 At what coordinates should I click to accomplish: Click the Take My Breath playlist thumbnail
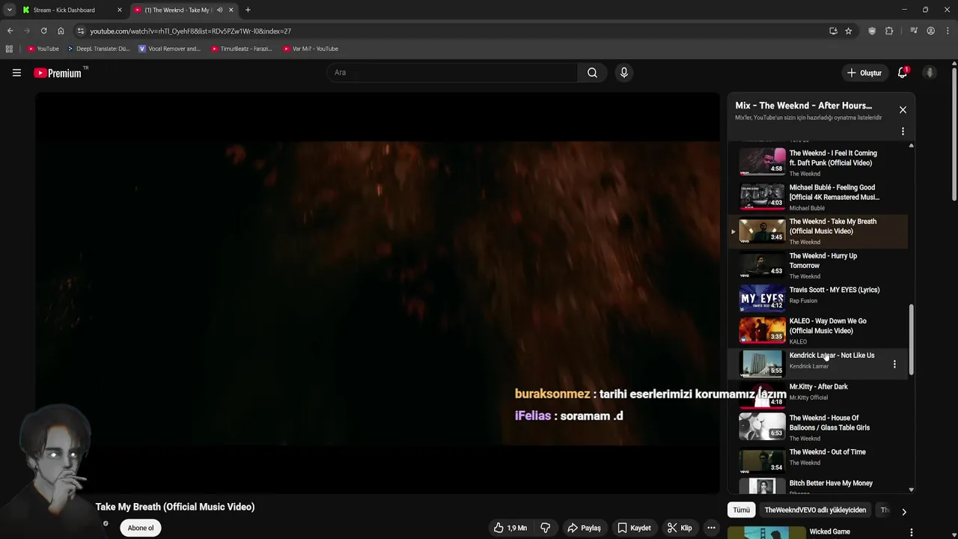[762, 231]
